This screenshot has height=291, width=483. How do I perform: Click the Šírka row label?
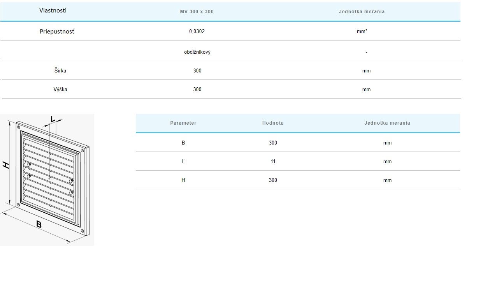tap(60, 71)
